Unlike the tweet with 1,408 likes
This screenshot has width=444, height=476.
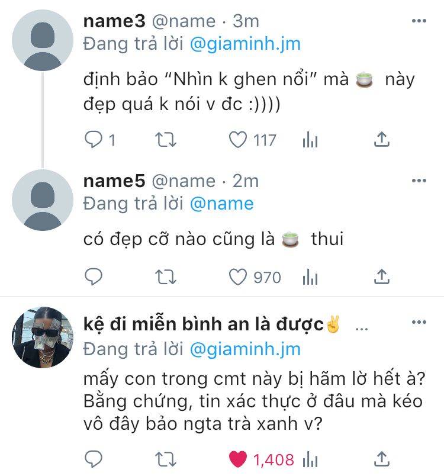click(x=237, y=459)
